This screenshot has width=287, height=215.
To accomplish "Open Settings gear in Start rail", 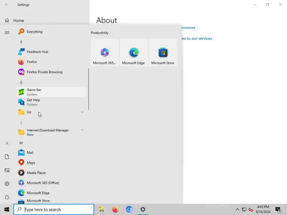I will pos(7,184).
